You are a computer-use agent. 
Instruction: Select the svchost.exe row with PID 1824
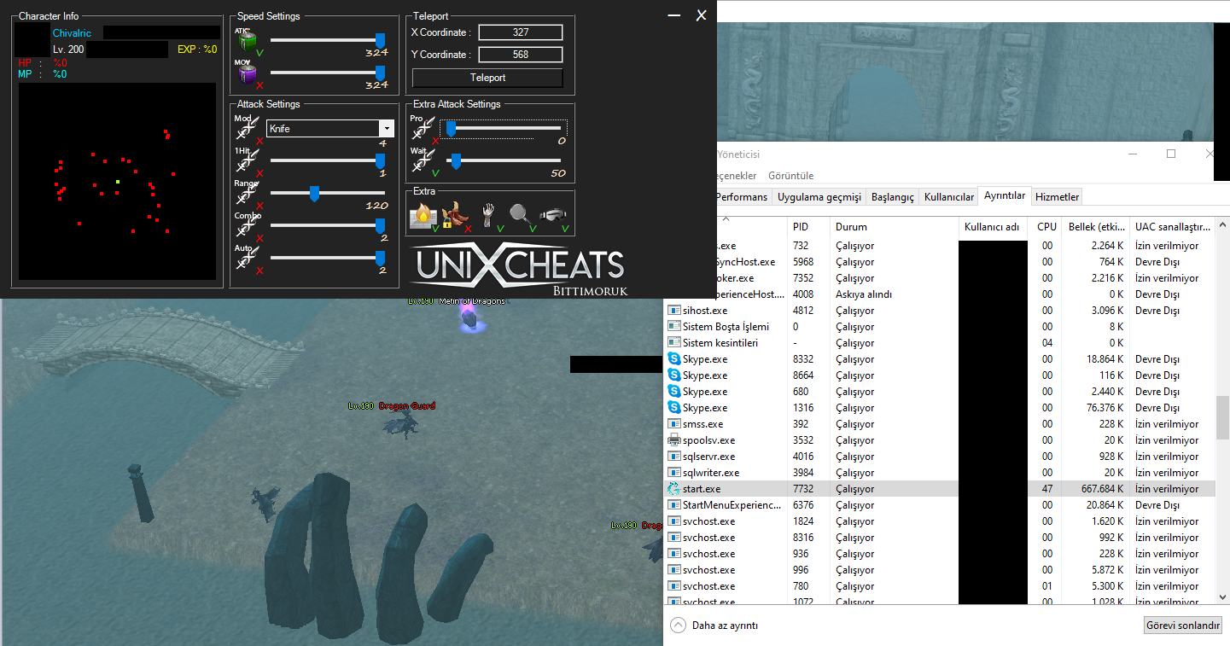tap(940, 521)
